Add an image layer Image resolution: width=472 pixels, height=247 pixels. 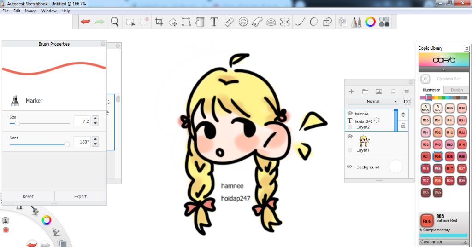(379, 92)
